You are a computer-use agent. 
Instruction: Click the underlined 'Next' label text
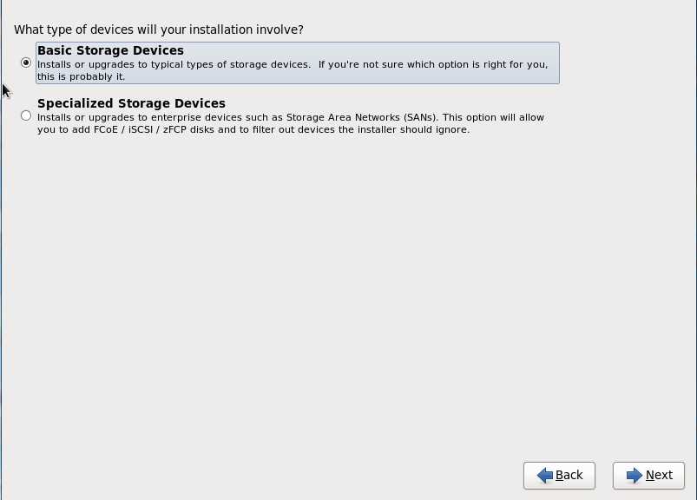click(659, 475)
